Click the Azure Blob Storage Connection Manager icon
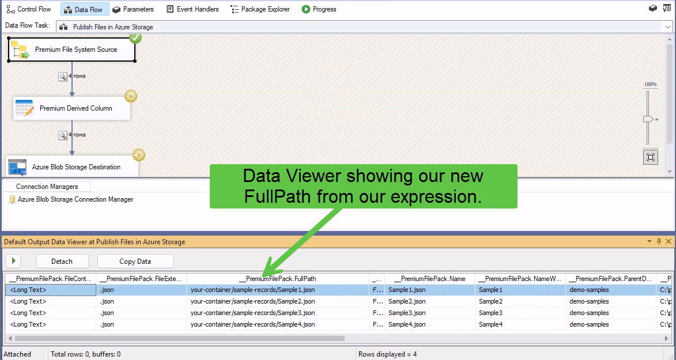The width and height of the screenshot is (676, 360). 12,200
